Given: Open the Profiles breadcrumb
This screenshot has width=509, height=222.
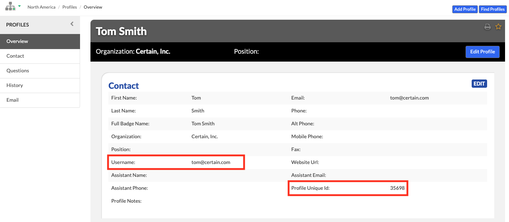Looking at the screenshot, I should click(x=70, y=7).
